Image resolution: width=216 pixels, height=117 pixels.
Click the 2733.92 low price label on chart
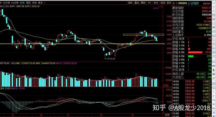(111, 59)
